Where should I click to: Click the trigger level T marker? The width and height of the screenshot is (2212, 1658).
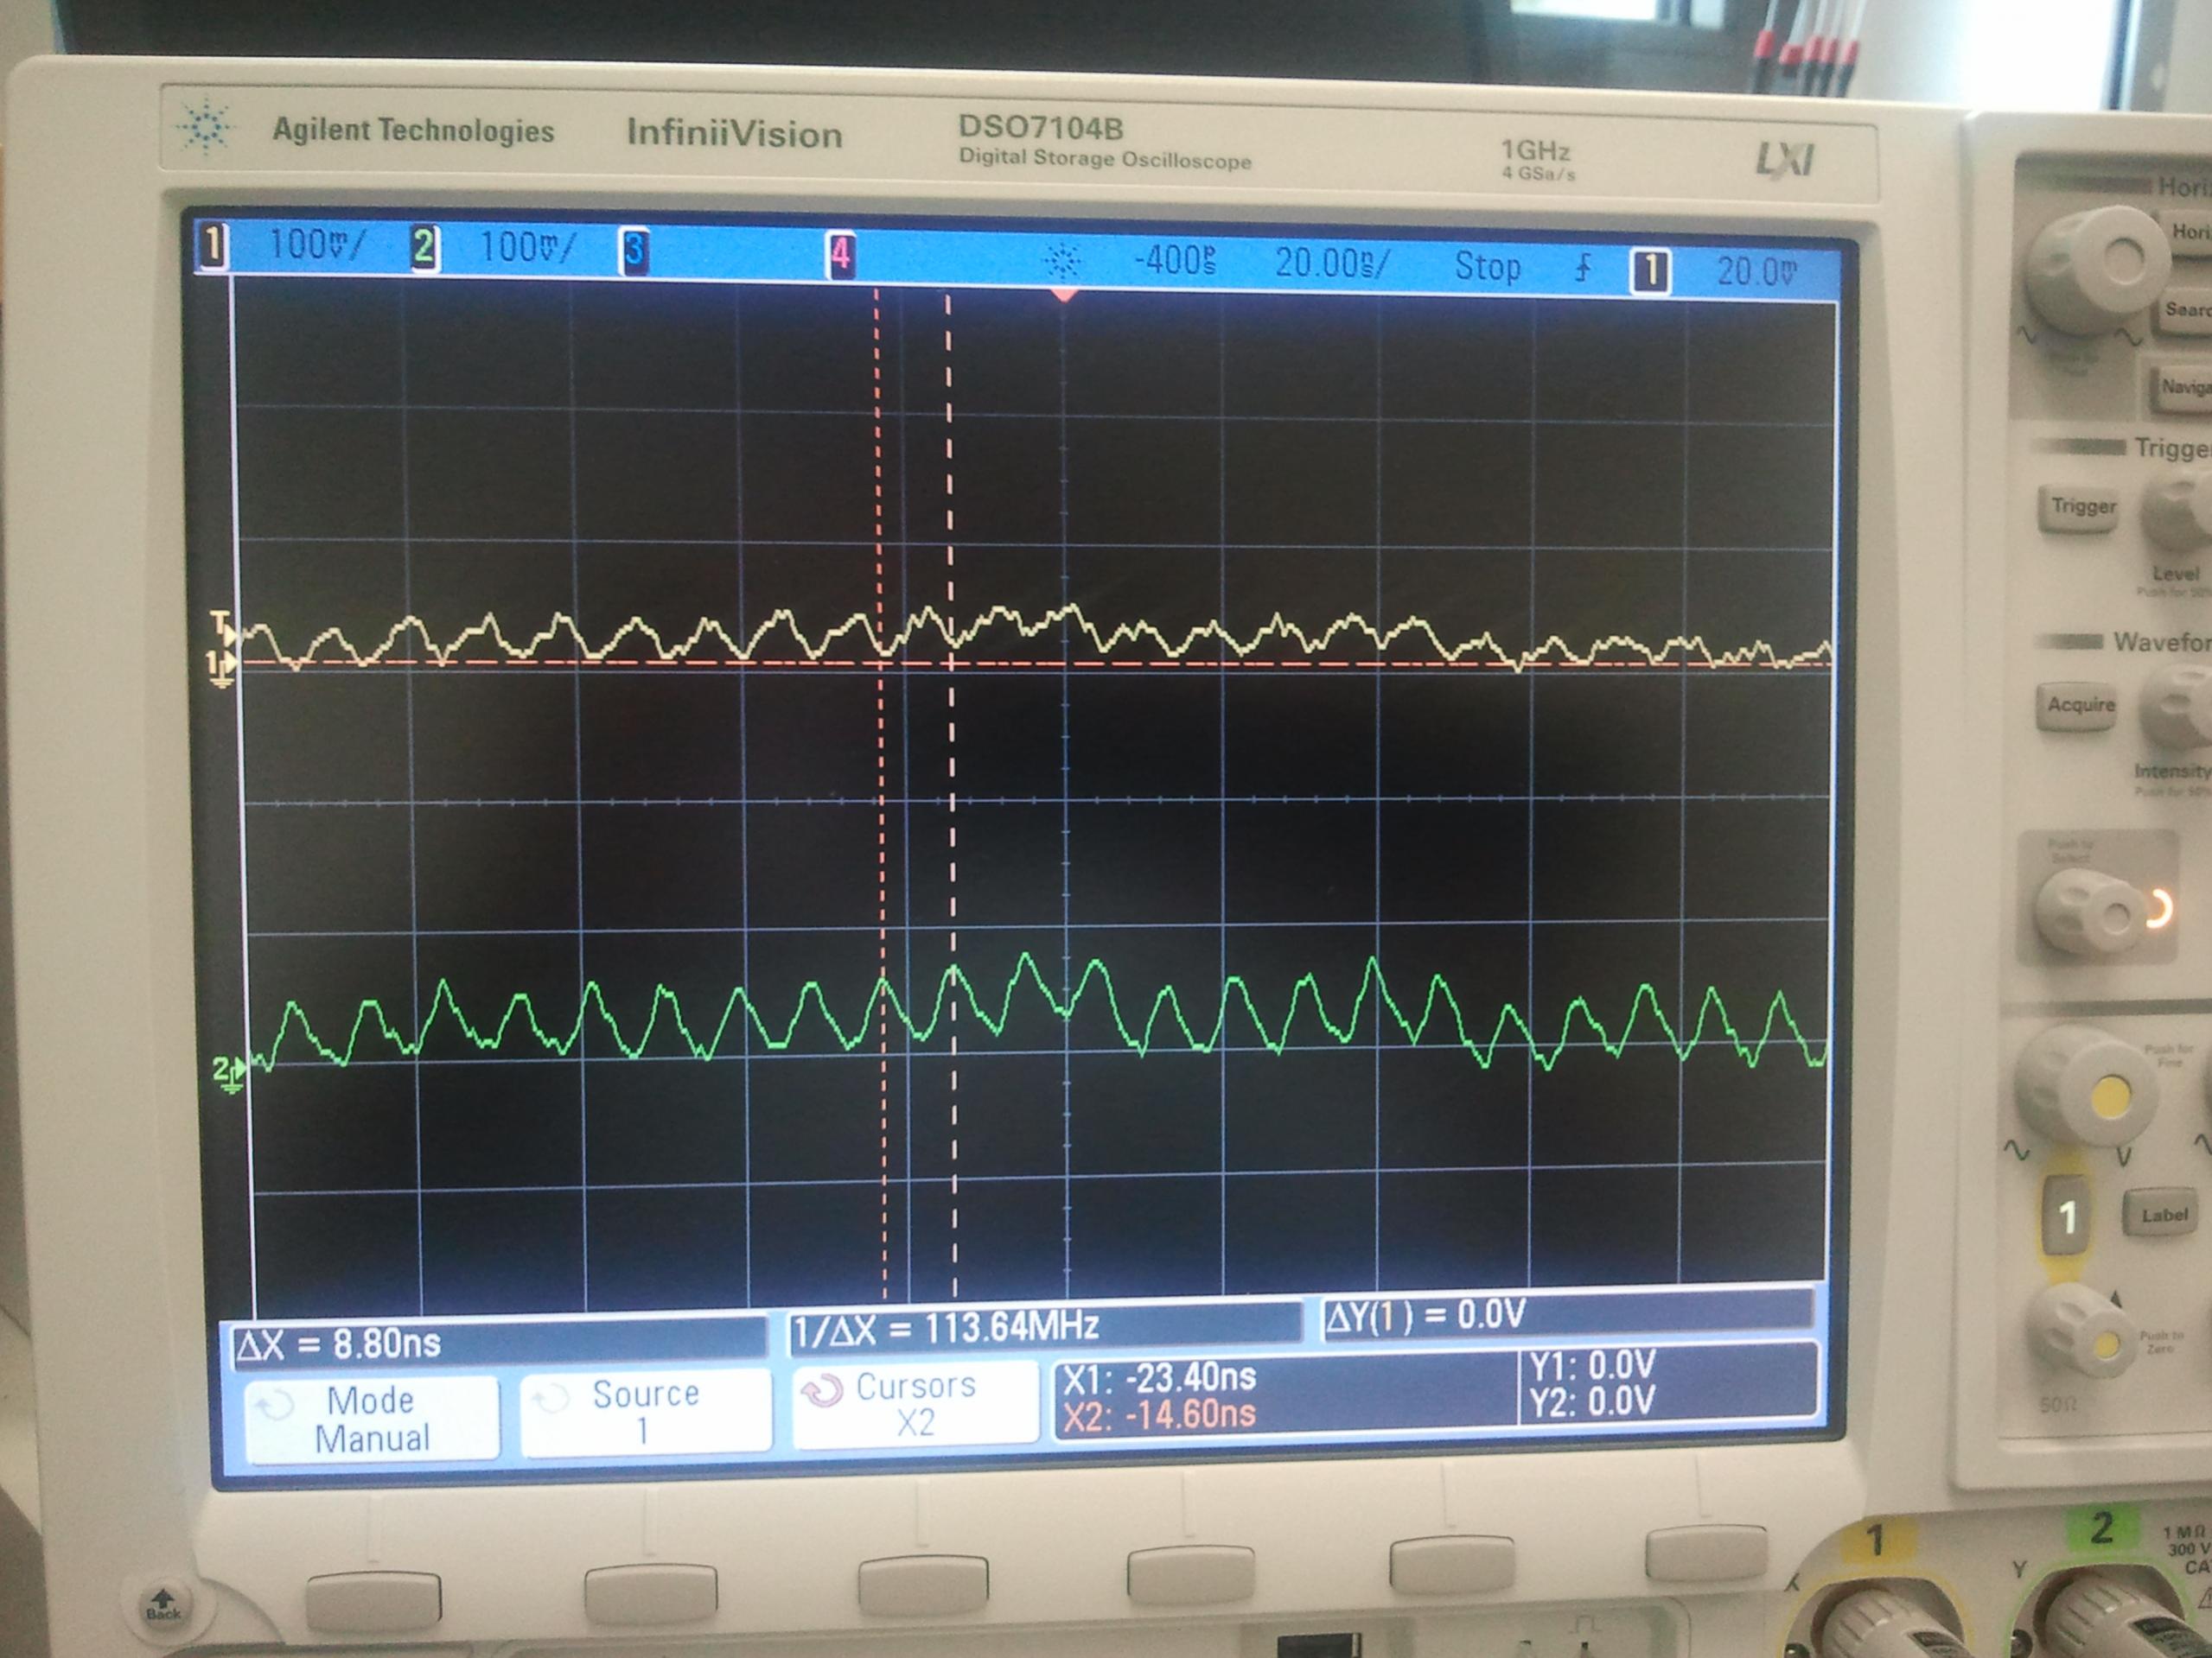pyautogui.click(x=225, y=627)
